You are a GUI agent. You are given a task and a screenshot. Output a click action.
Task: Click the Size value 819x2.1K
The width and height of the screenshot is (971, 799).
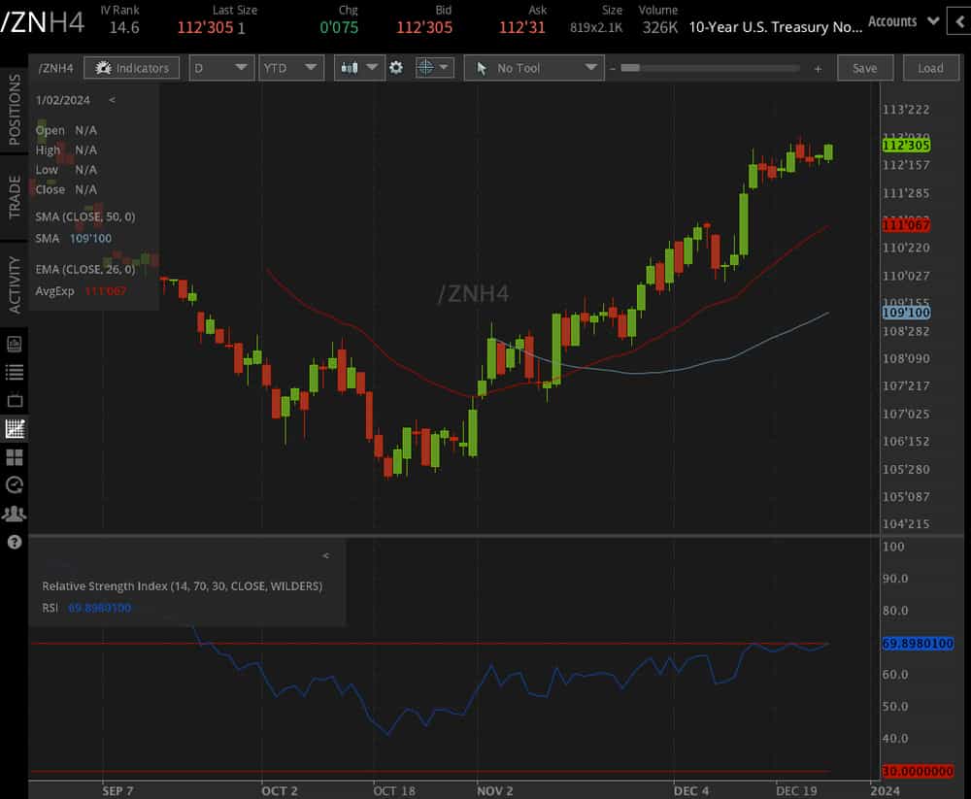596,28
